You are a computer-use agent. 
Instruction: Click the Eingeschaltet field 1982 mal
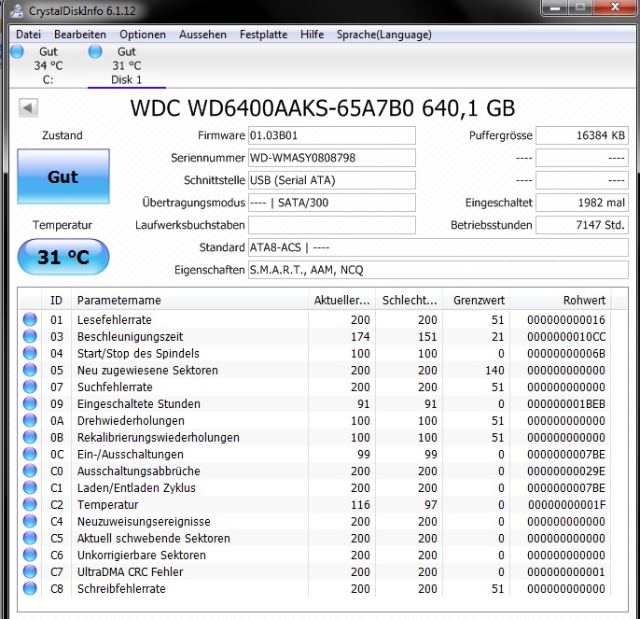(581, 203)
